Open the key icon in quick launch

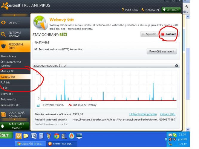pos(19,136)
